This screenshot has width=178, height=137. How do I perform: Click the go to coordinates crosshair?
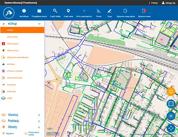point(84,11)
